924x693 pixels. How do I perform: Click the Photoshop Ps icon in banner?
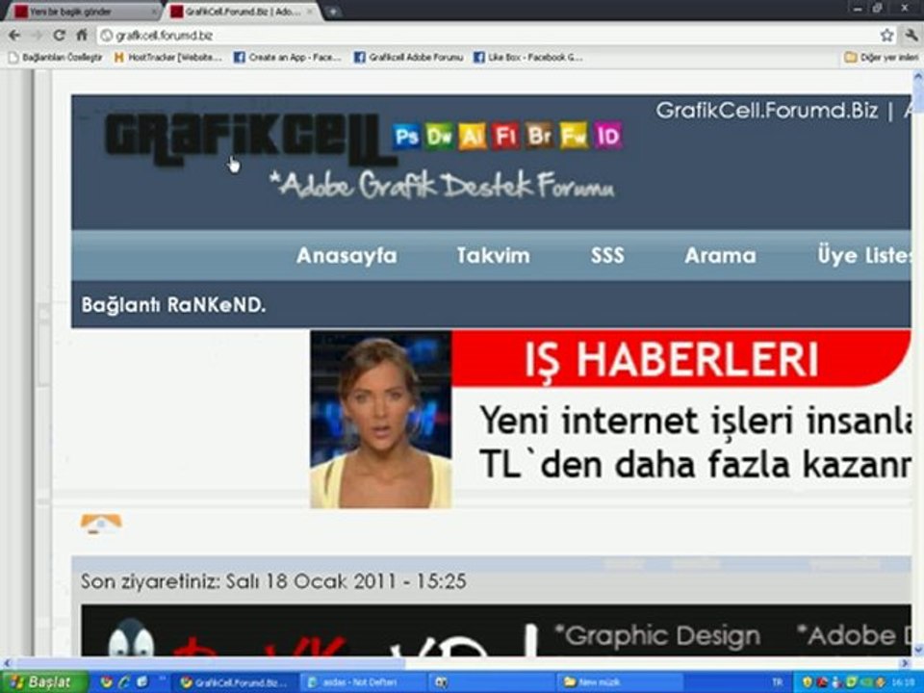406,136
